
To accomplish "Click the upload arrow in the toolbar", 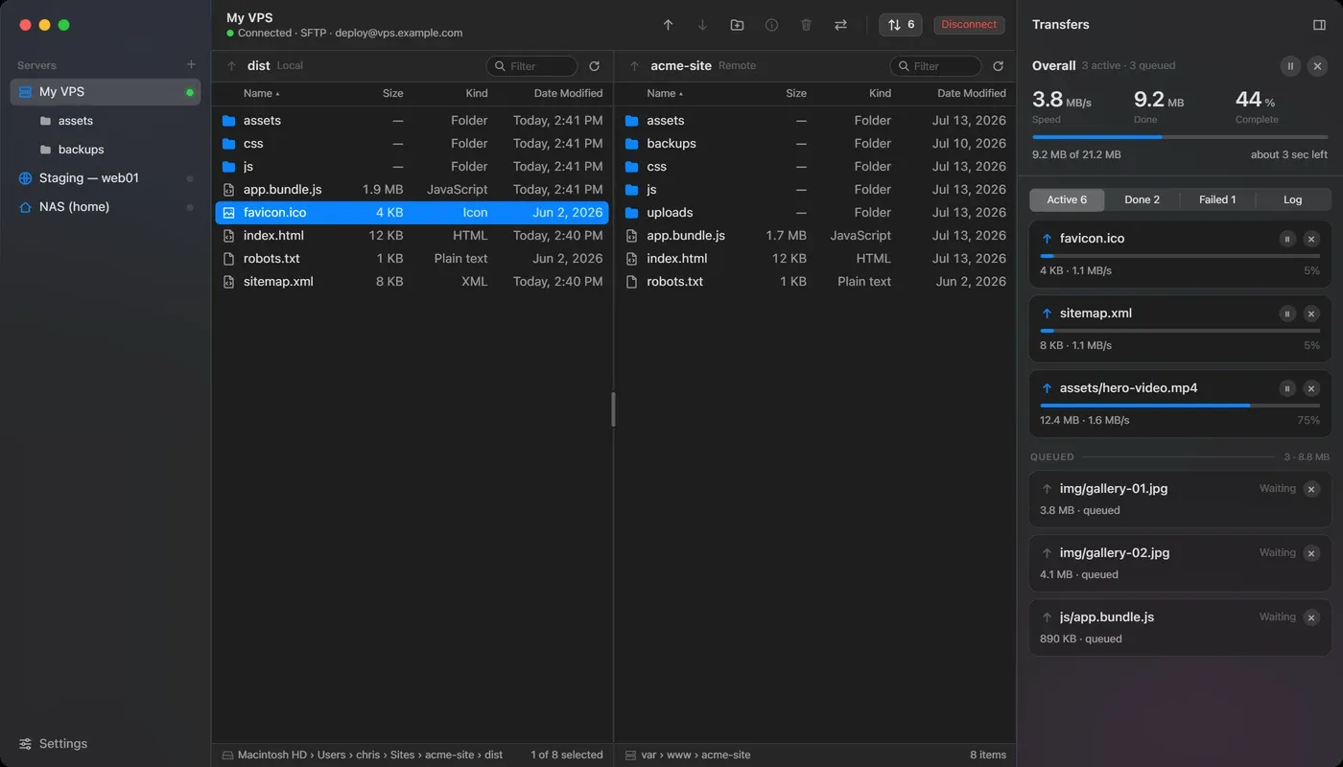I will pos(669,25).
